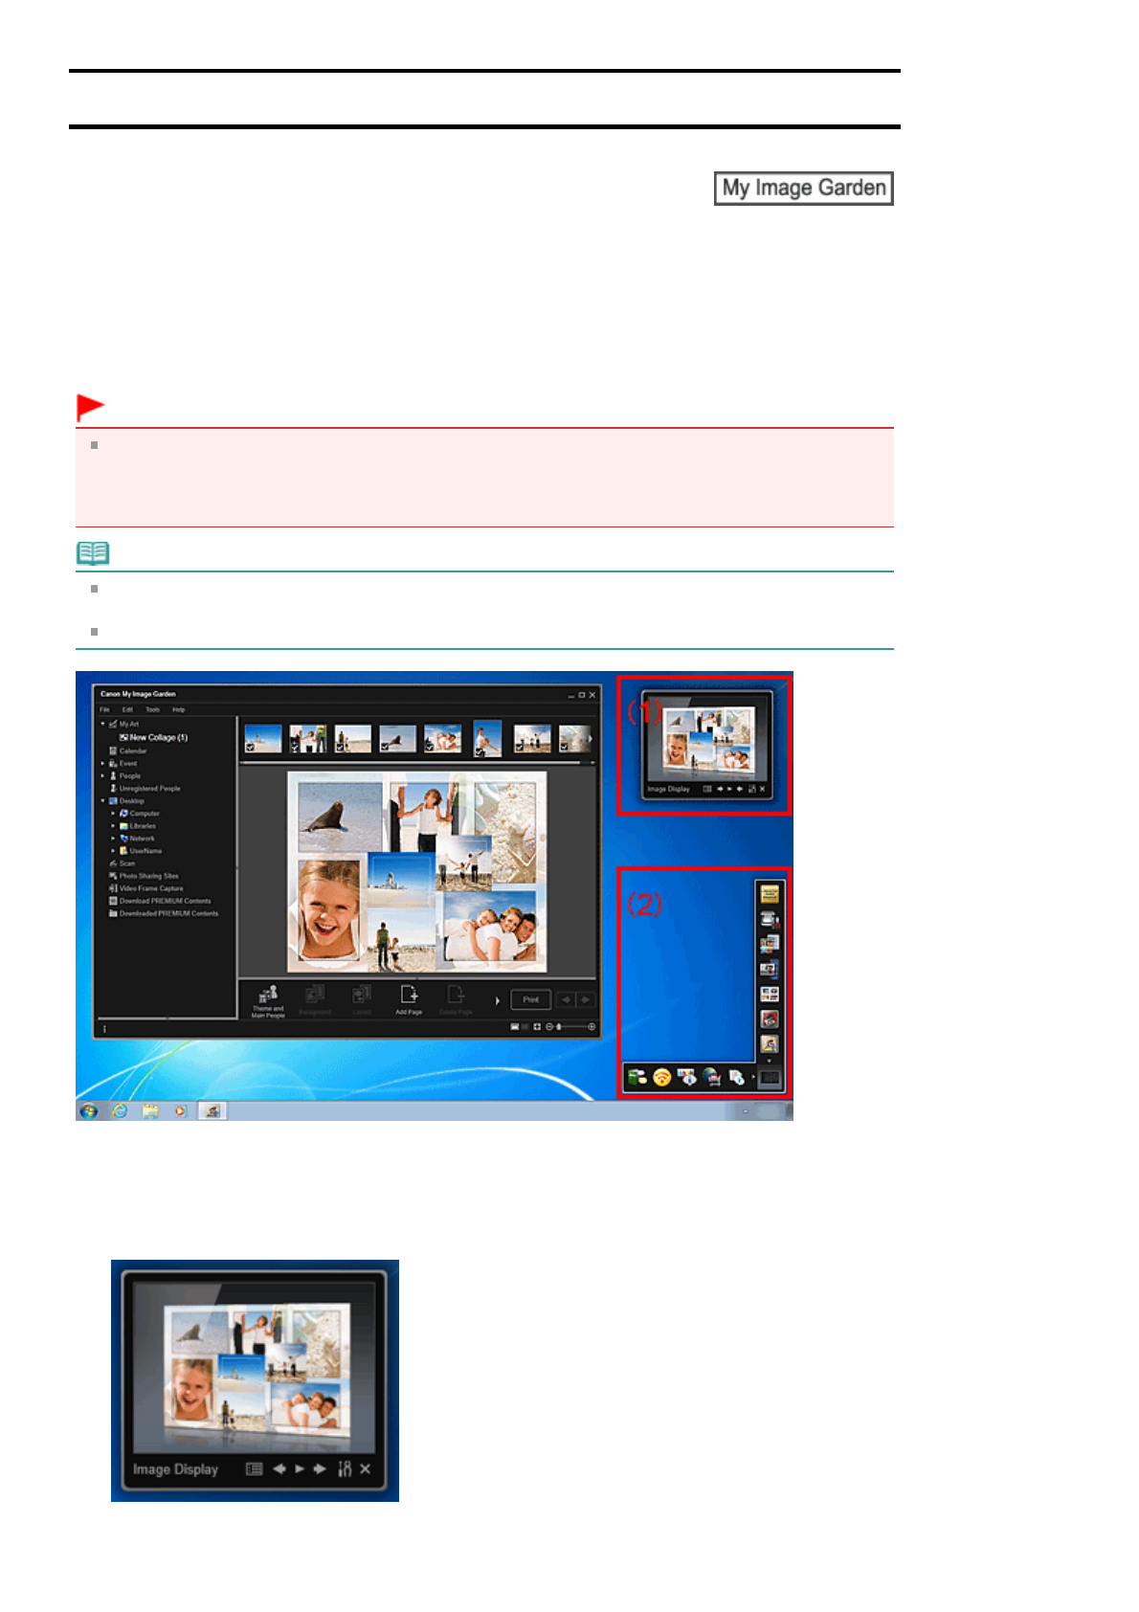The width and height of the screenshot is (1139, 1612).
Task: Open the File menu
Action: [x=104, y=710]
